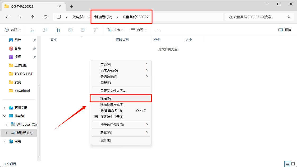Open 新建(W) submenu in context menu
Image resolution: width=297 pixels, height=167 pixels.
[x=121, y=132]
